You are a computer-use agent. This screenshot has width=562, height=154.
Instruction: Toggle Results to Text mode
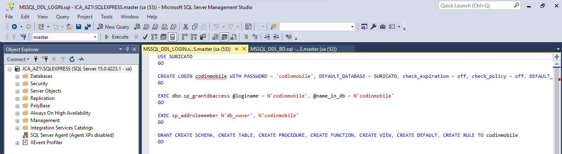215,37
